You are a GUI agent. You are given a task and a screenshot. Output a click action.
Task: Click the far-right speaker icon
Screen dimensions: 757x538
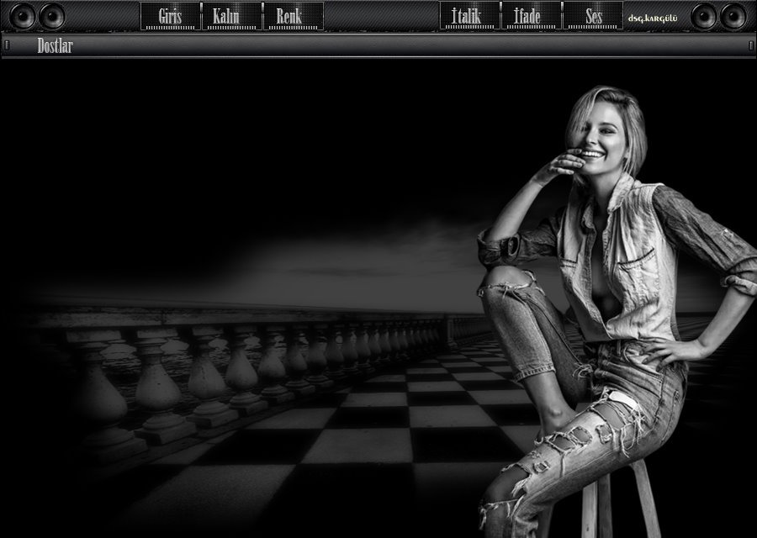click(733, 16)
